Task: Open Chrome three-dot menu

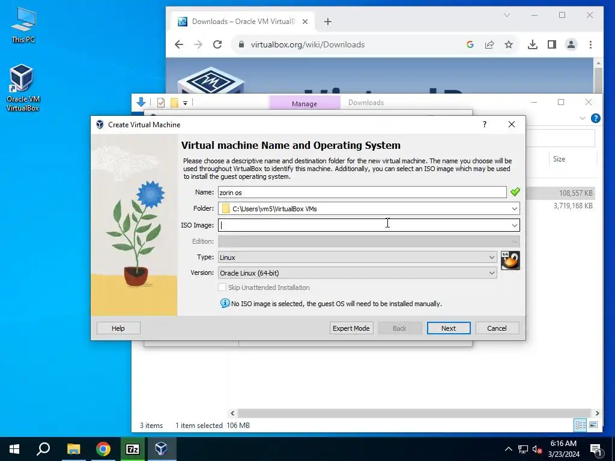Action: 591,44
